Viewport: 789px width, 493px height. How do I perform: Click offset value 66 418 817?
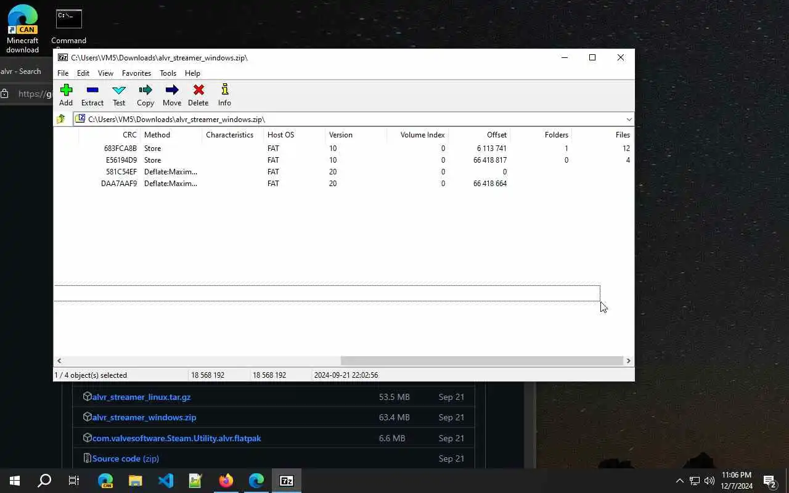click(489, 160)
